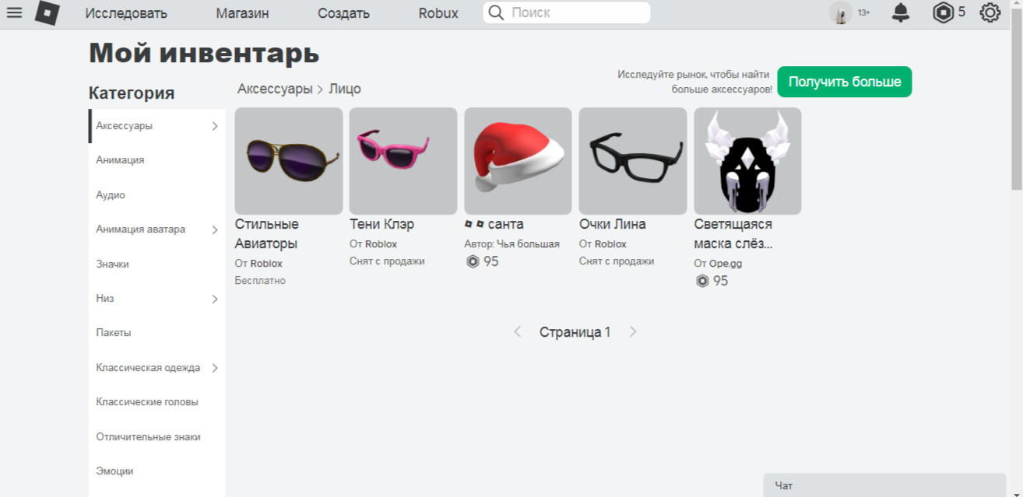Open Roblox creator link under Стильные Авиаторы
This screenshot has height=497, width=1023.
pyautogui.click(x=266, y=264)
